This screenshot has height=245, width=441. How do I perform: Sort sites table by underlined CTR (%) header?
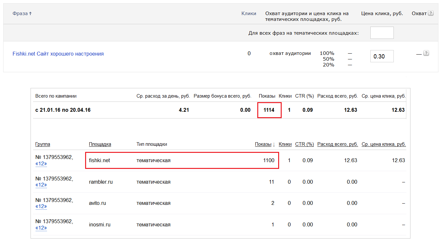pyautogui.click(x=304, y=144)
